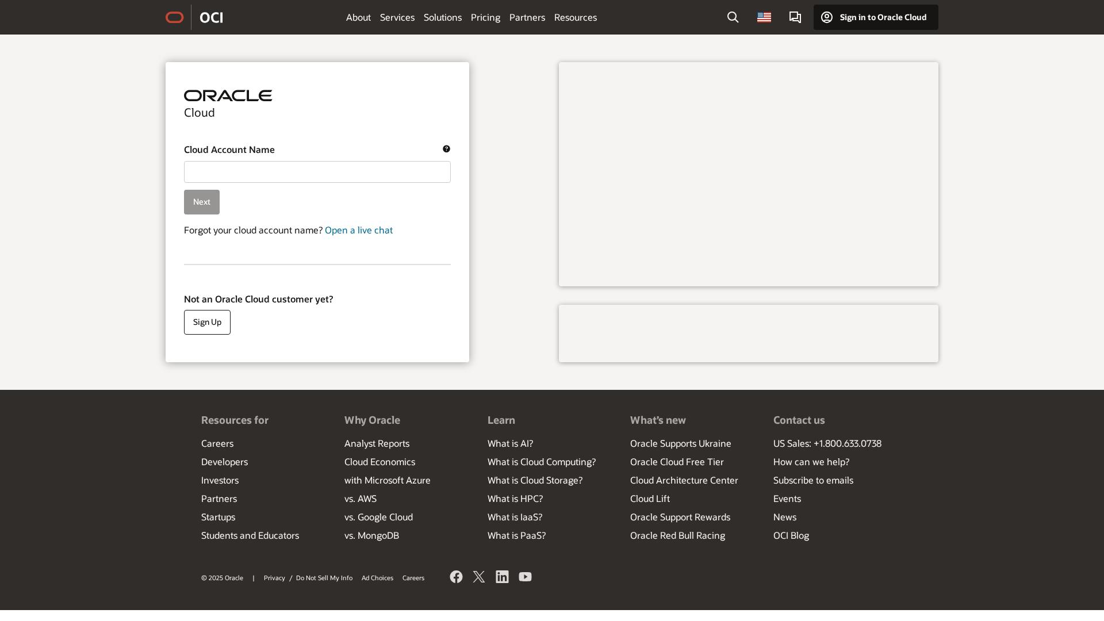Open the vs. AWS link
The width and height of the screenshot is (1104, 621).
(361, 499)
